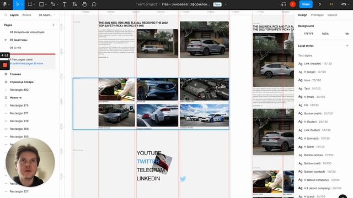
Task: Select the Rectangle 368 layer
Action: click(19, 129)
